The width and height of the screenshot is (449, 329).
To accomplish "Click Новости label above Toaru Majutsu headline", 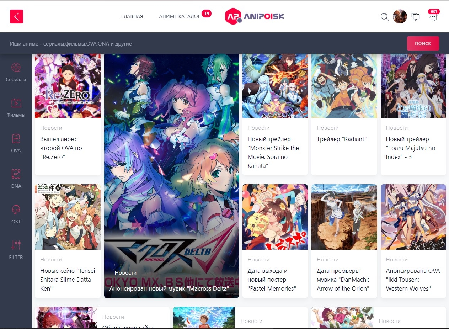I will tap(397, 128).
